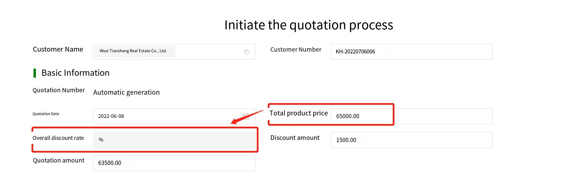Viewport: 579px width, 179px height.
Task: Click the Overall discount rate percent field
Action: click(x=174, y=140)
